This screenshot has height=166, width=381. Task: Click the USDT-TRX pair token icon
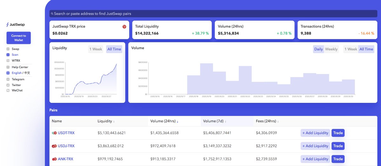[54, 133]
